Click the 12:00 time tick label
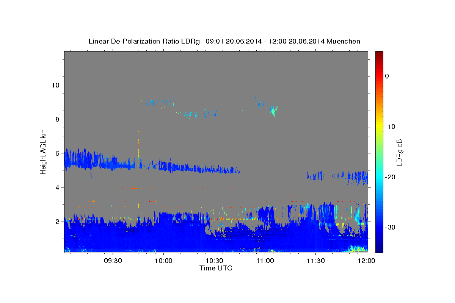Image resolution: width=455 pixels, height=303 pixels. tap(366, 261)
